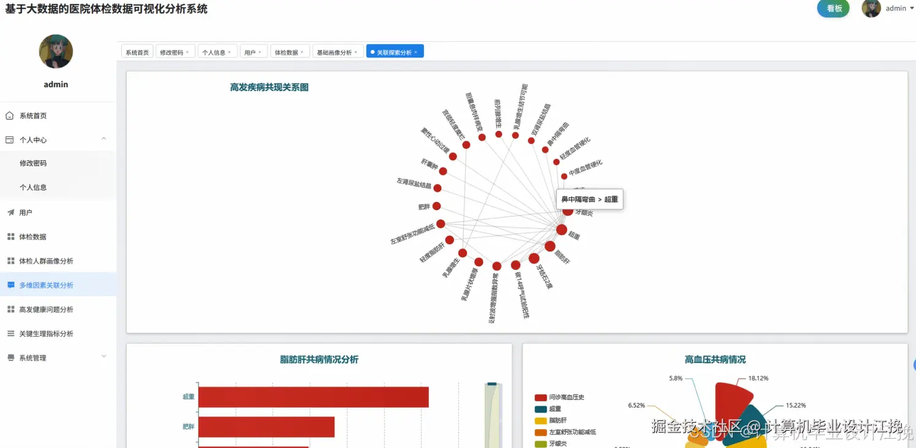Click the paper plane icon beside 用户
The height and width of the screenshot is (448, 916).
click(10, 213)
